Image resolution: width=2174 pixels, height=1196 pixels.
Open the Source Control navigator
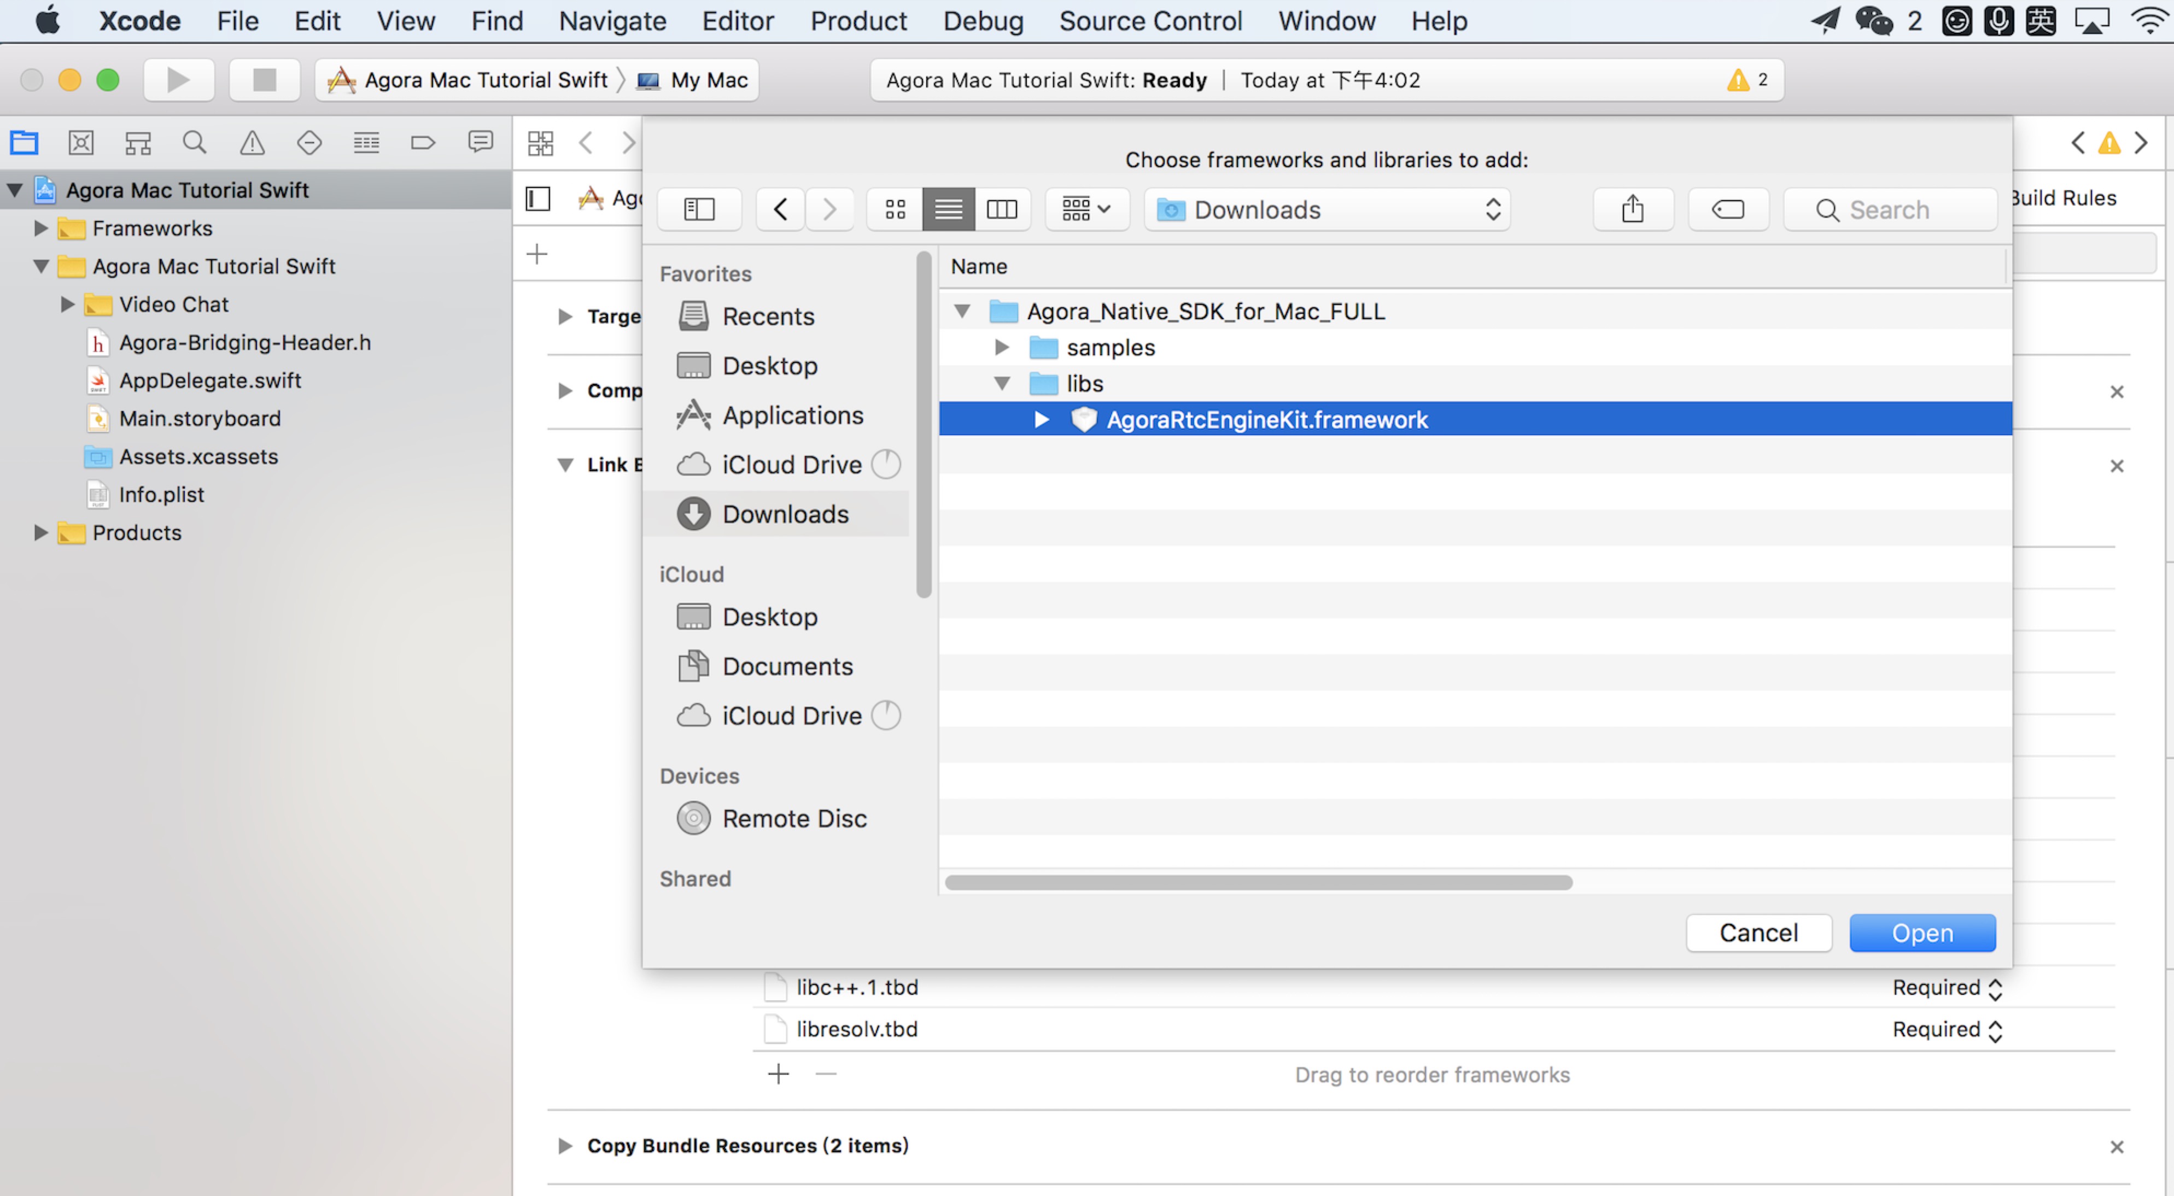click(x=81, y=143)
